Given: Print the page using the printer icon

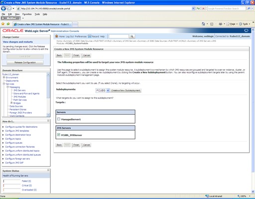Looking at the screenshot, I should click(x=220, y=24).
